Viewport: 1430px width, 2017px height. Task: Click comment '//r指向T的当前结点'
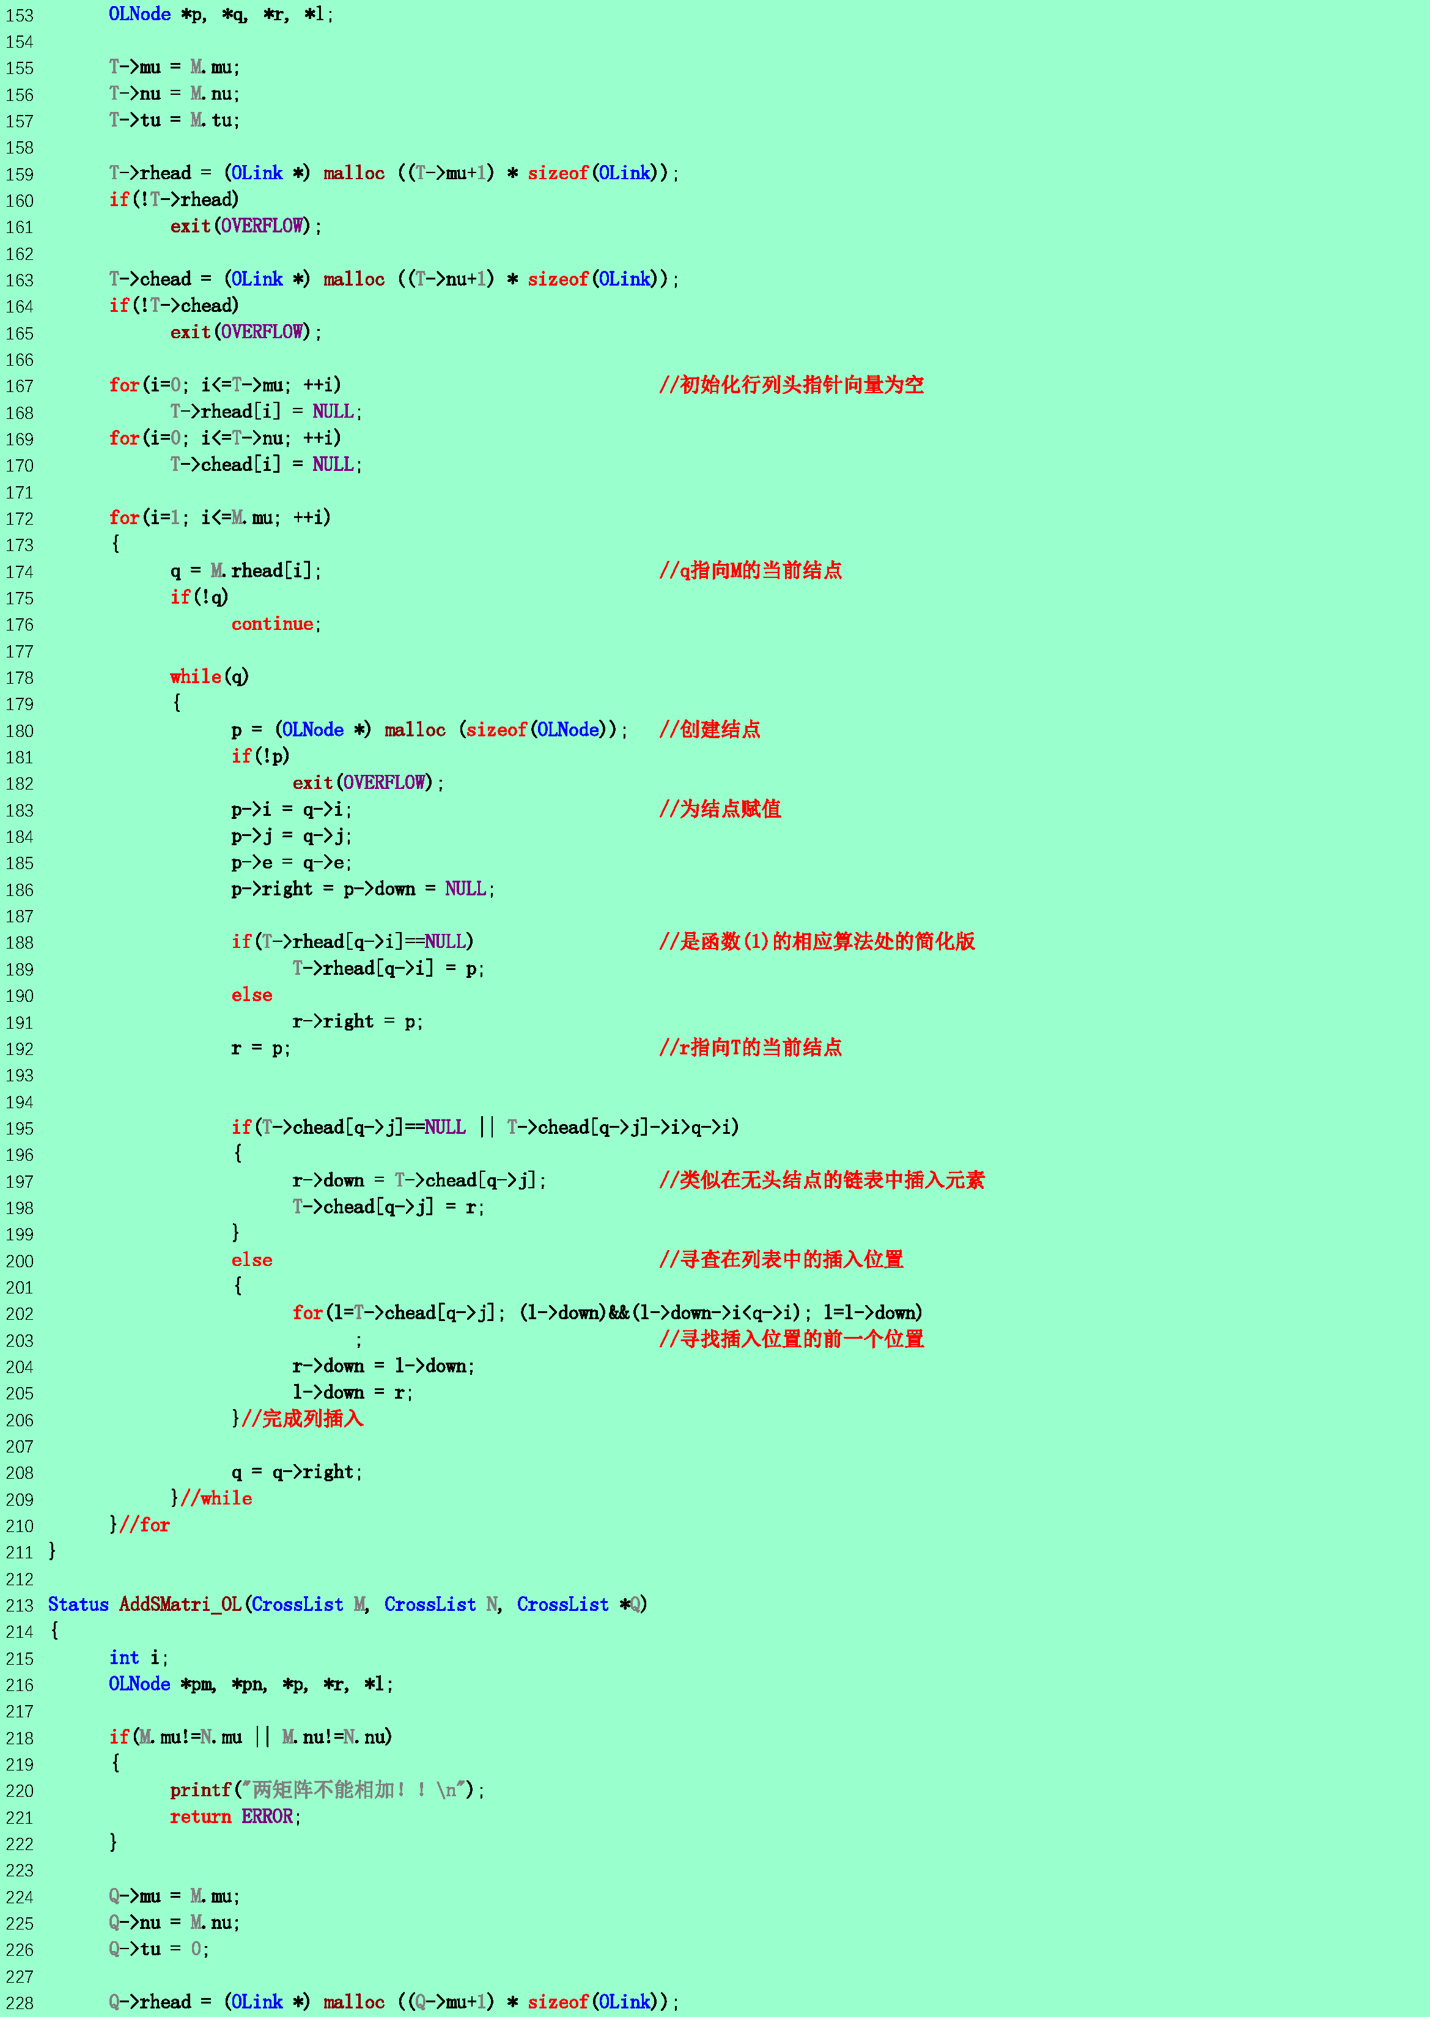tap(750, 1048)
